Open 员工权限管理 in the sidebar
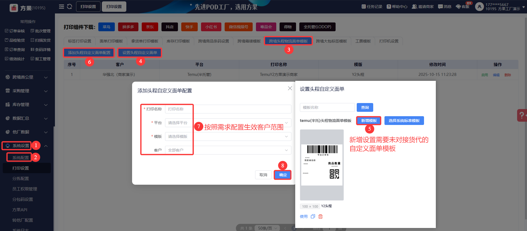 (25, 189)
